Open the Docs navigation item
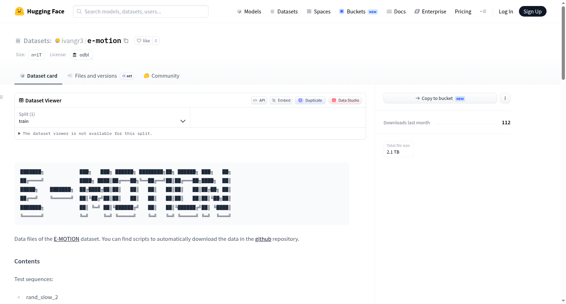 point(396,11)
